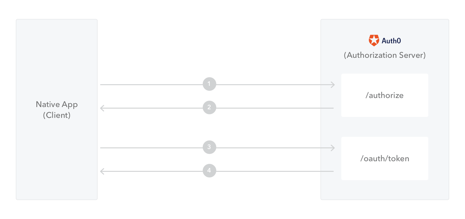Click arrowhead pointing to /authorize box

click(x=333, y=85)
